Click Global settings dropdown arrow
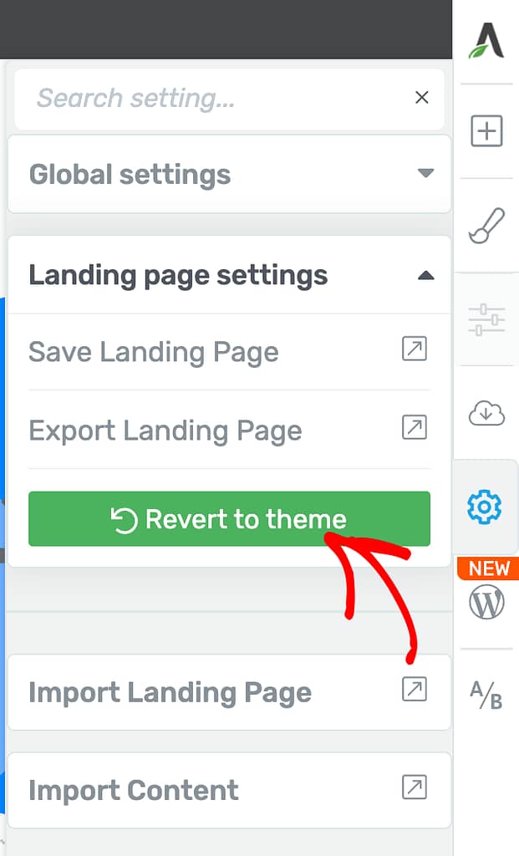This screenshot has height=856, width=519. click(425, 174)
